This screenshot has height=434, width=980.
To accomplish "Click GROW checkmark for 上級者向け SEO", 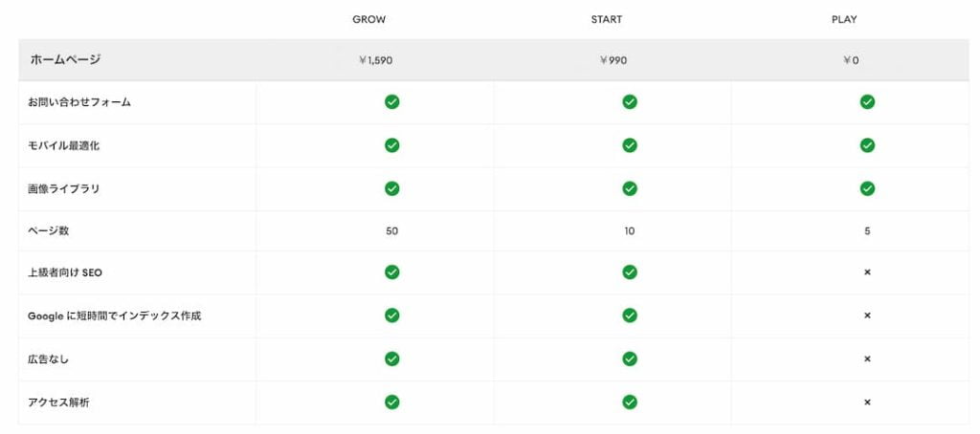I will tap(391, 272).
